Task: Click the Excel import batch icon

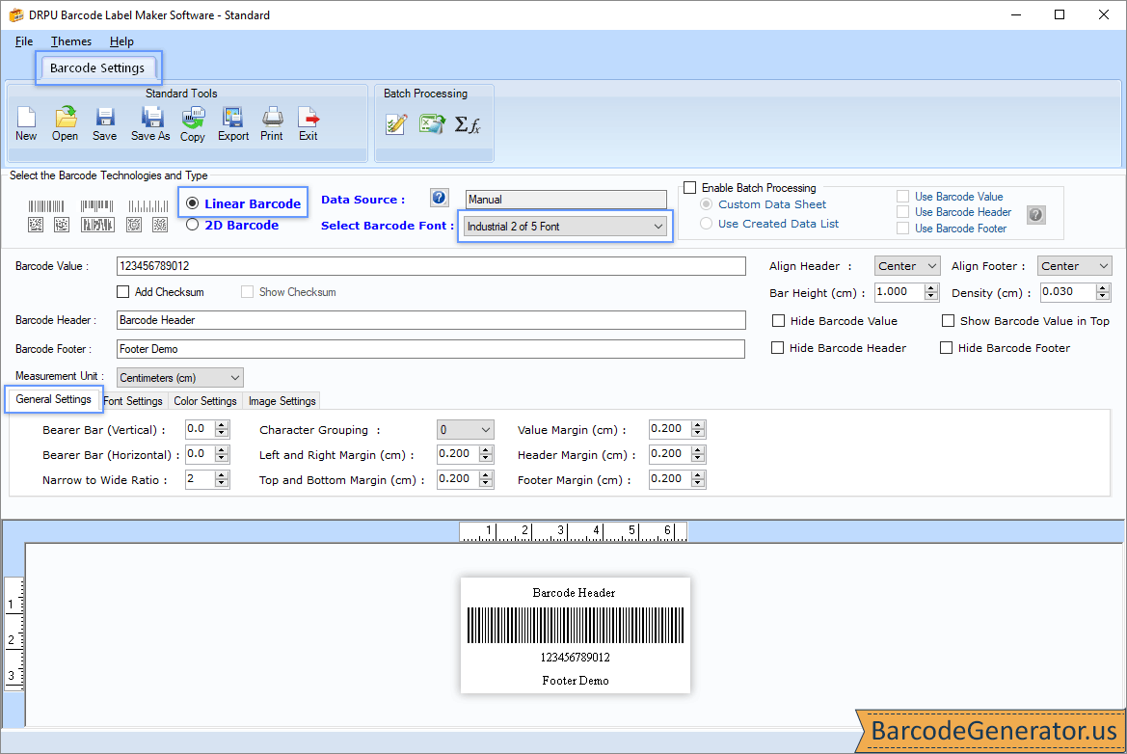Action: click(x=432, y=124)
